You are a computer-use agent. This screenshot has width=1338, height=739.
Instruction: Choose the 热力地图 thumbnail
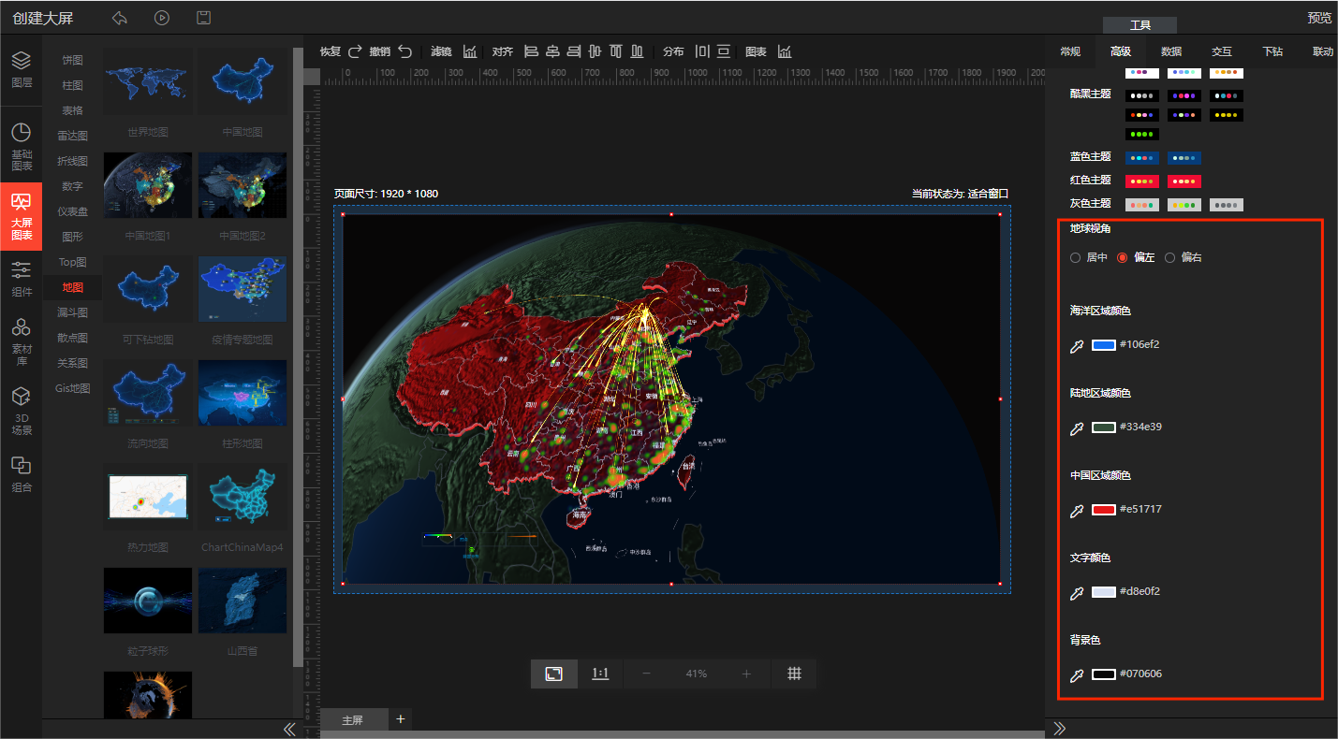click(x=148, y=496)
